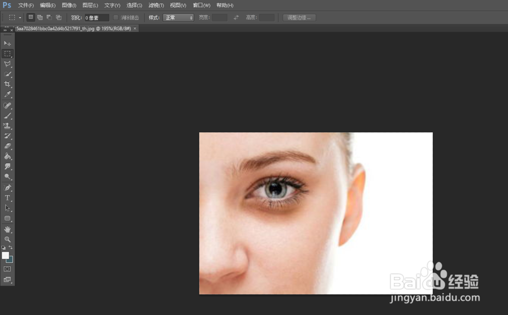Open the 滤镜 menu
508x315 pixels.
point(155,5)
